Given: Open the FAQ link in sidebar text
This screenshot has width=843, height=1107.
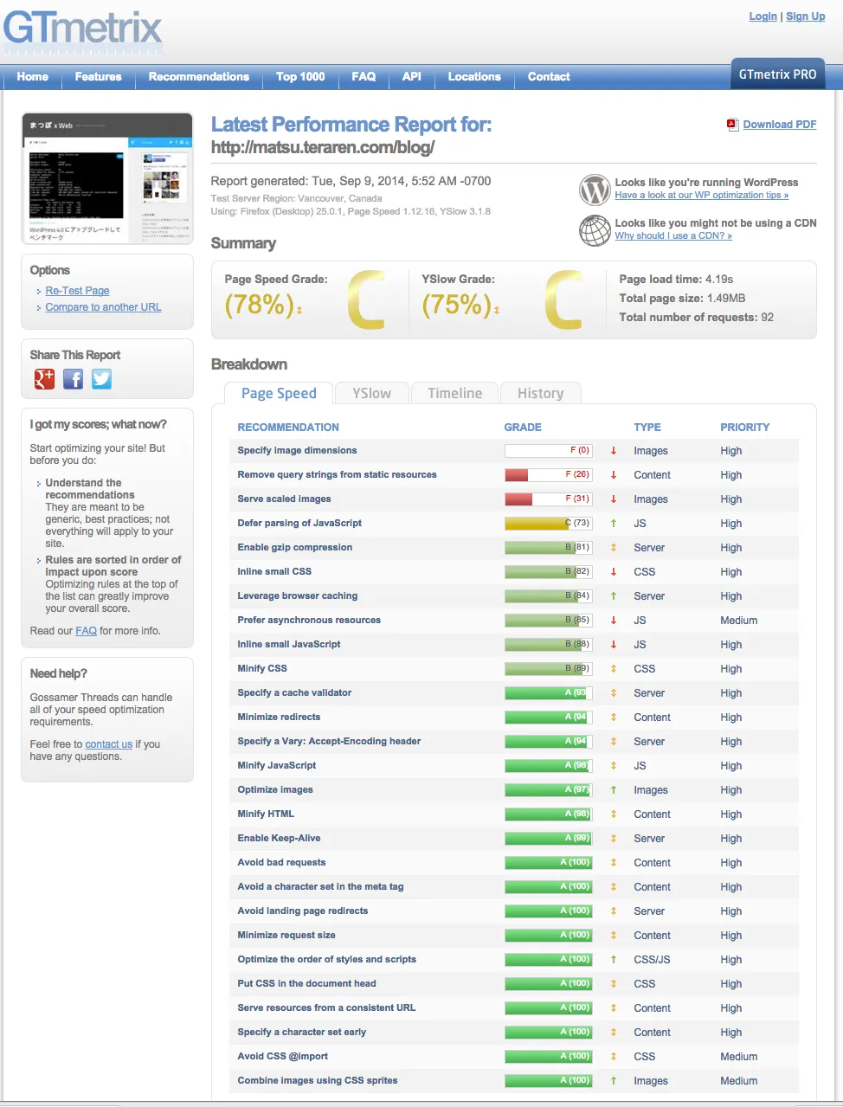Looking at the screenshot, I should pos(86,631).
